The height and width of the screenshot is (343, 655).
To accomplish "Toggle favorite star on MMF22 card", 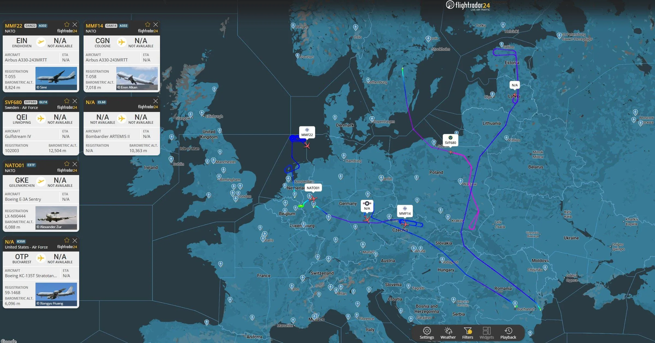I will (x=67, y=25).
